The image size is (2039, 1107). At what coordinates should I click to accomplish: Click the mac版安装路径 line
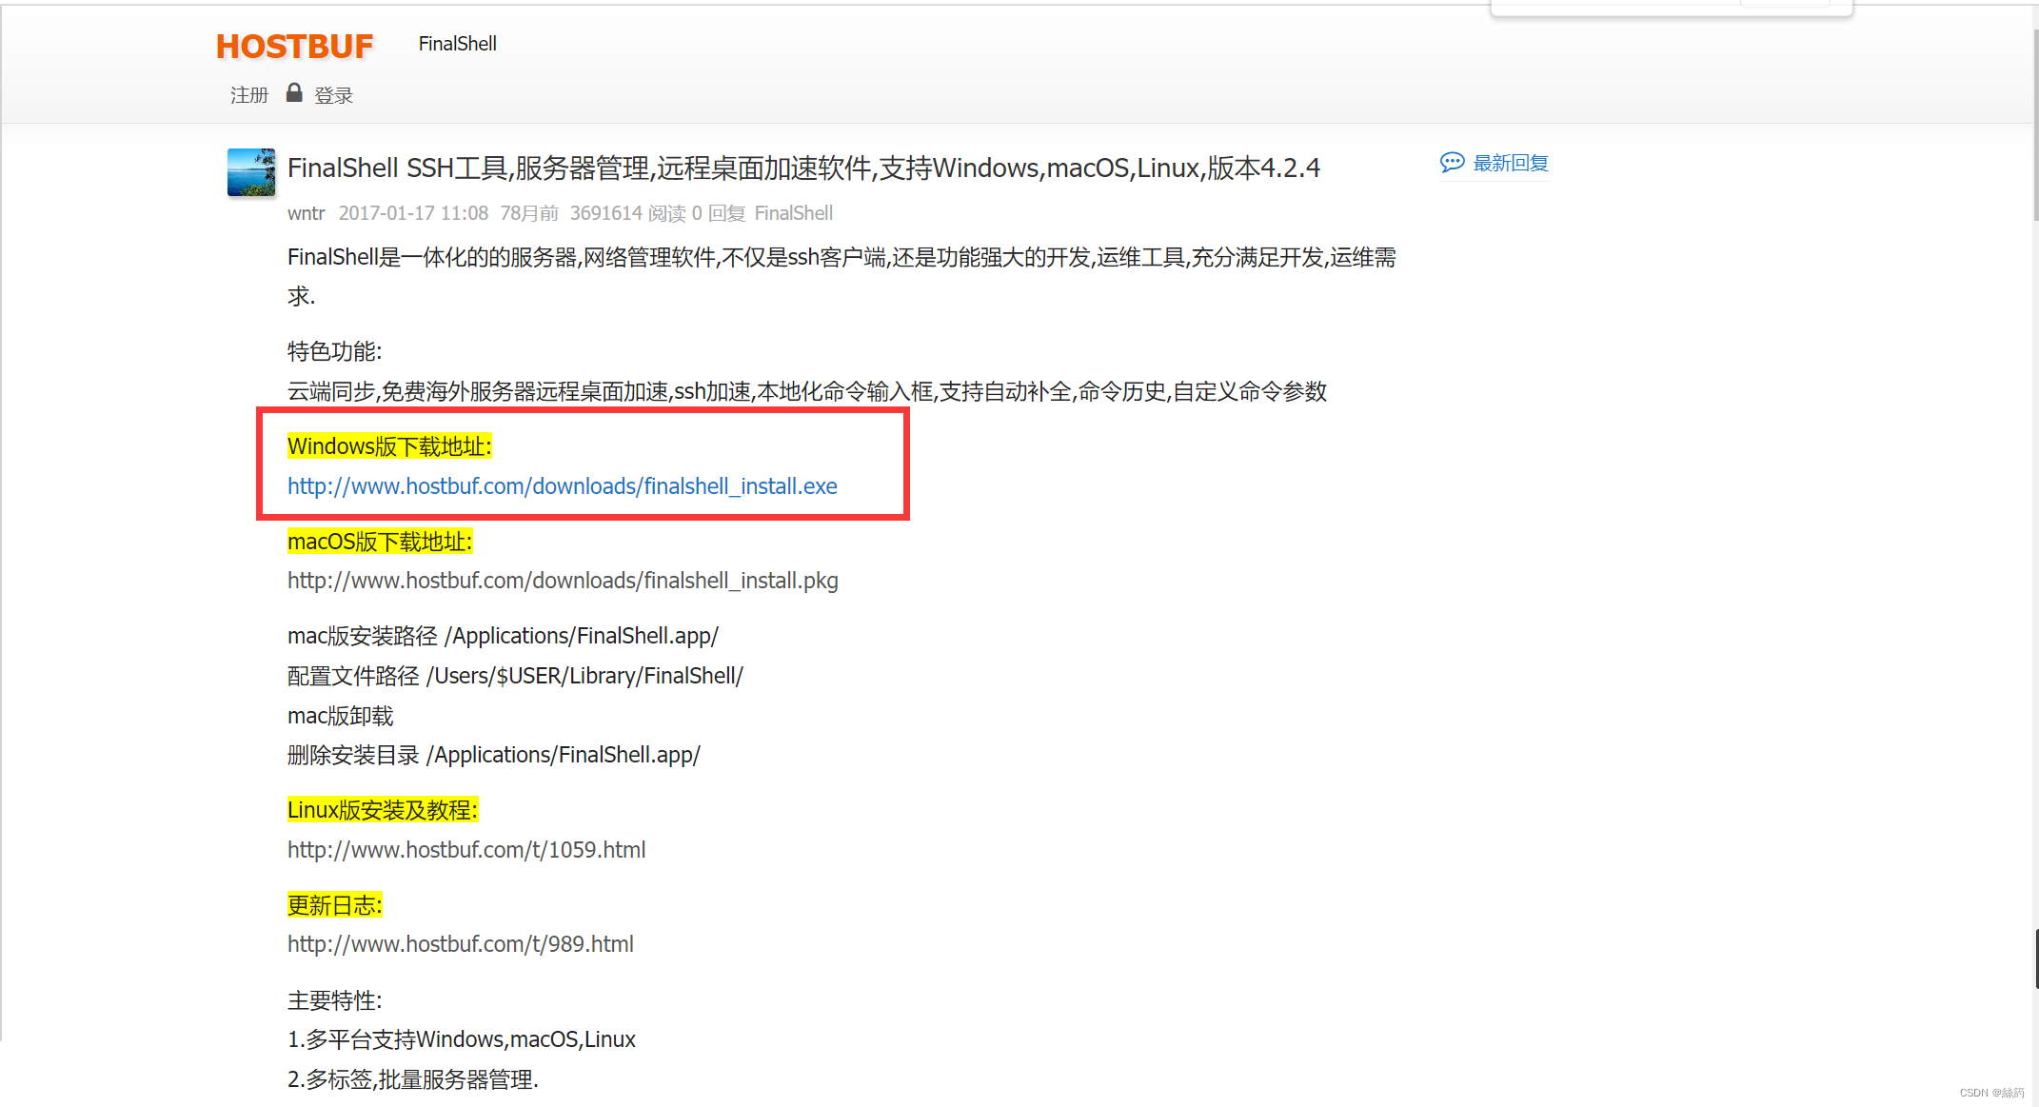tap(503, 636)
